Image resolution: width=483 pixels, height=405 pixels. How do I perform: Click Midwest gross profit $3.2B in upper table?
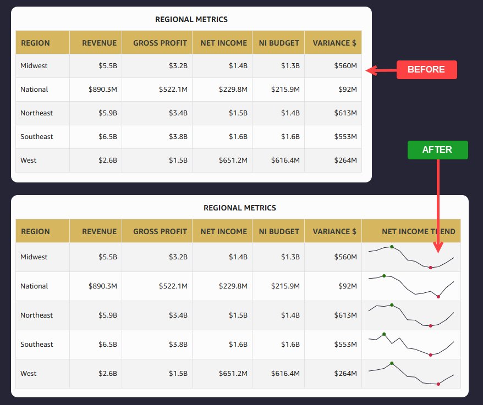coord(178,65)
